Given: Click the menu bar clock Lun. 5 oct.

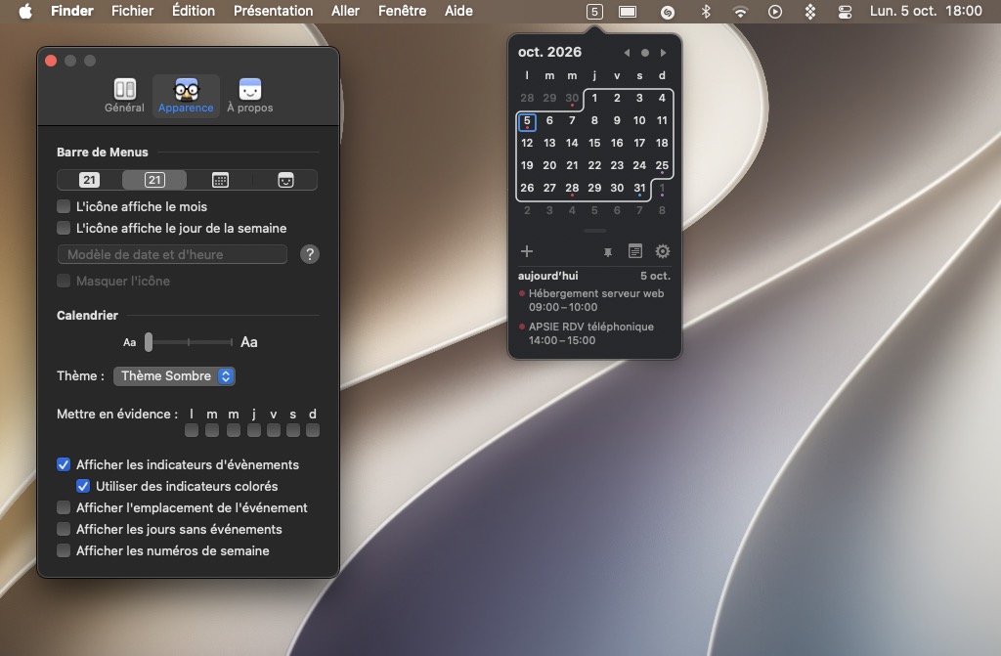Looking at the screenshot, I should tap(926, 11).
